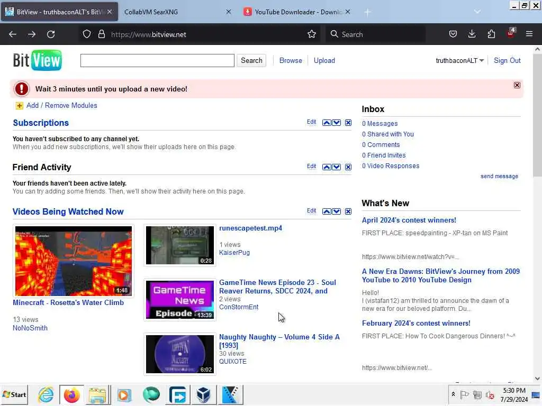Viewport: 542px width, 406px height.
Task: Click the Add / Remove Modules plus icon
Action: (20, 106)
